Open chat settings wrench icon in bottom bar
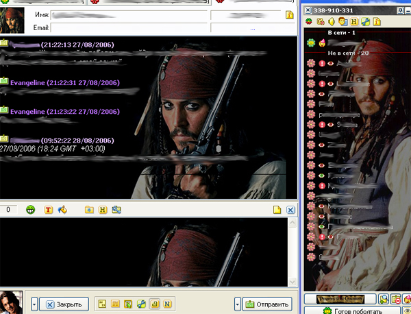Screen dimensions: 411x314 point(141,304)
